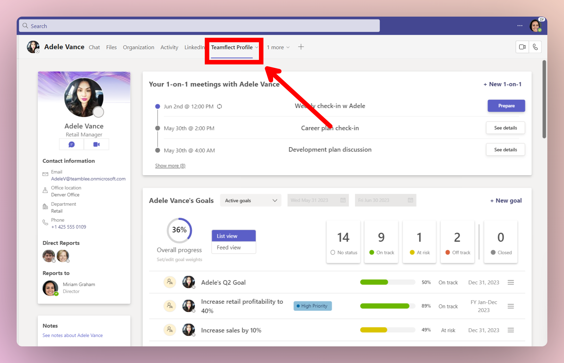Switch to List view
This screenshot has height=363, width=564.
point(234,236)
